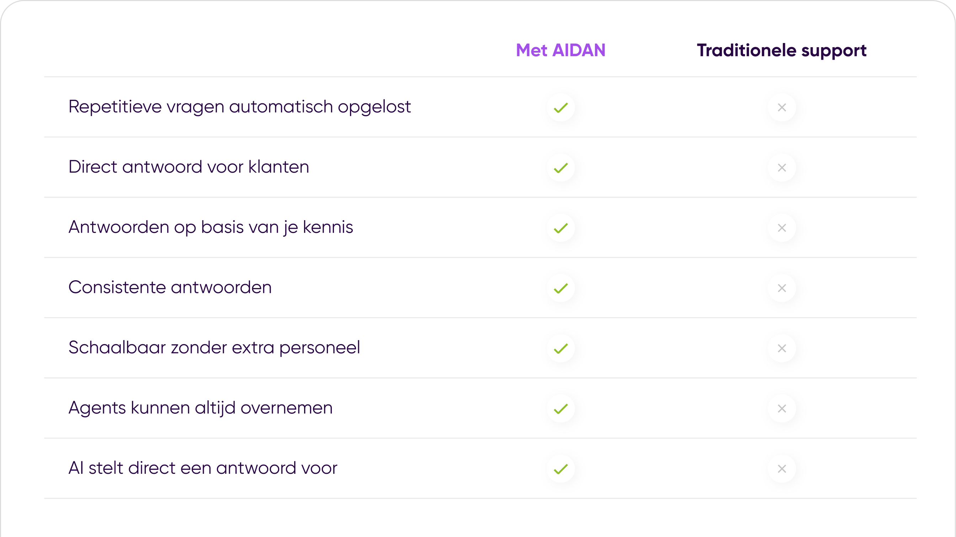The image size is (956, 537).
Task: Click the Met AIDAN column heading
Action: (x=561, y=50)
